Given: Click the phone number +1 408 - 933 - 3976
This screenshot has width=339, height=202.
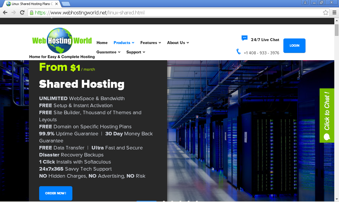Looking at the screenshot, I should pyautogui.click(x=261, y=53).
